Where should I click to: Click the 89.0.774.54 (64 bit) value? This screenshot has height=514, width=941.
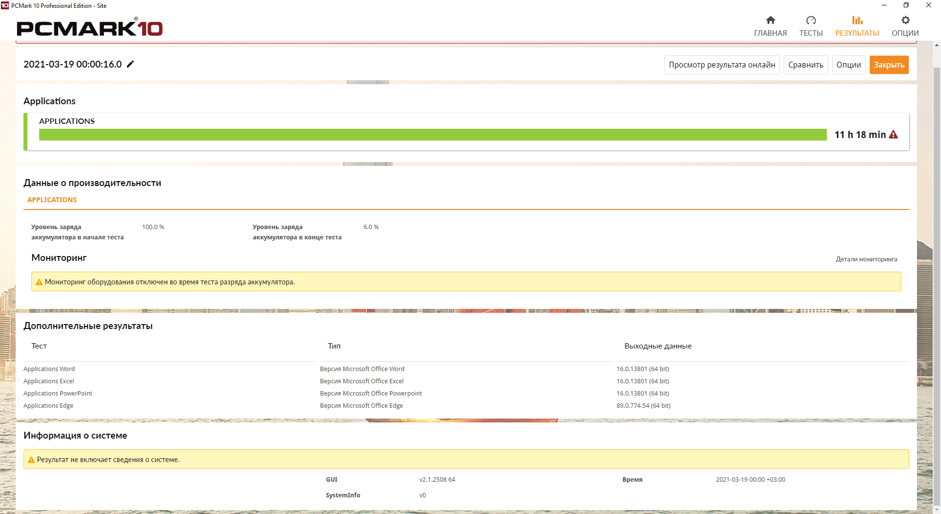tap(644, 405)
